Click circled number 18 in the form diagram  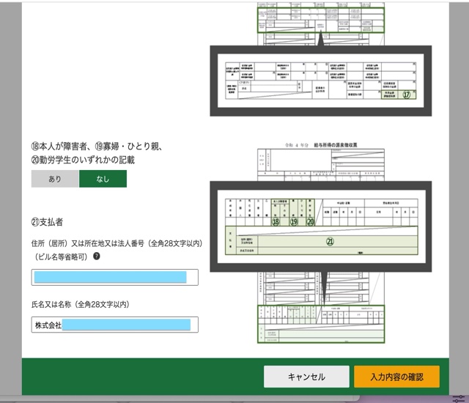(276, 221)
